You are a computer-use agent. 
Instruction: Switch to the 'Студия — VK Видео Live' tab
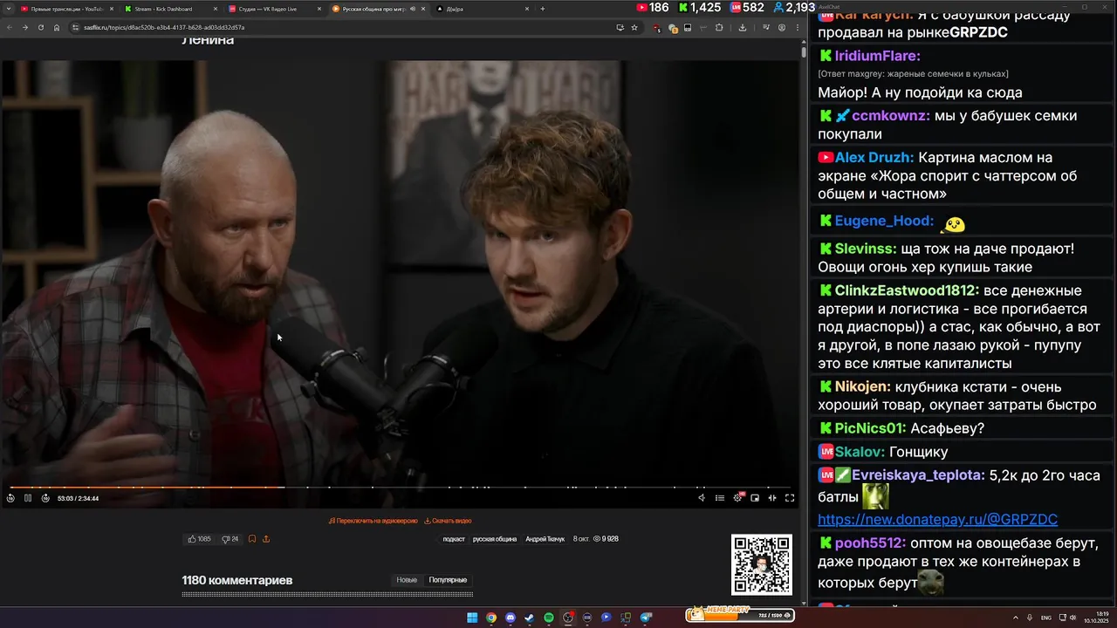coord(275,9)
